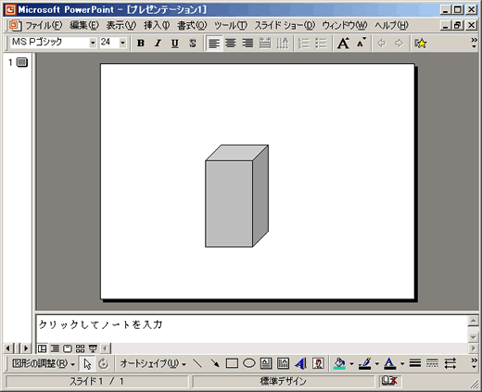Decrease font size with small A icon
Screen dimensions: 482x392
pos(361,44)
